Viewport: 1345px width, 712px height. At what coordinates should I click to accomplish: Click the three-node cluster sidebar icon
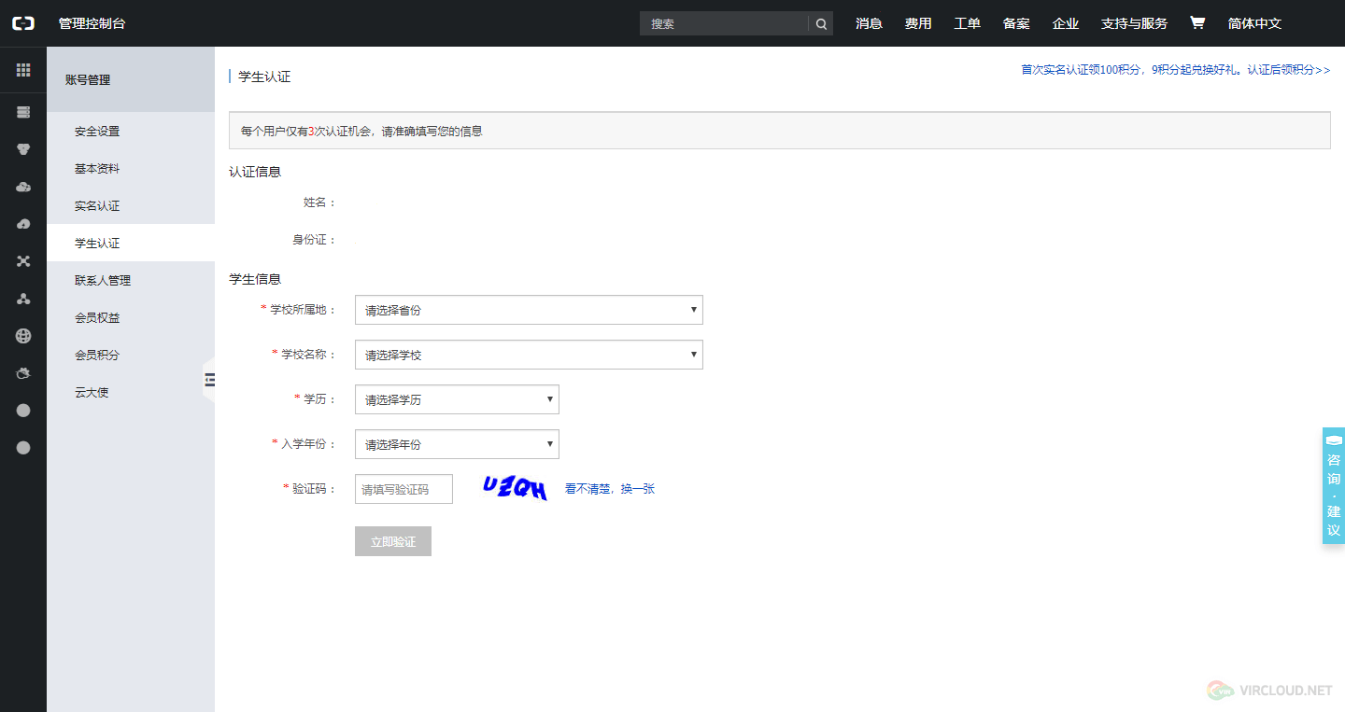(x=23, y=299)
